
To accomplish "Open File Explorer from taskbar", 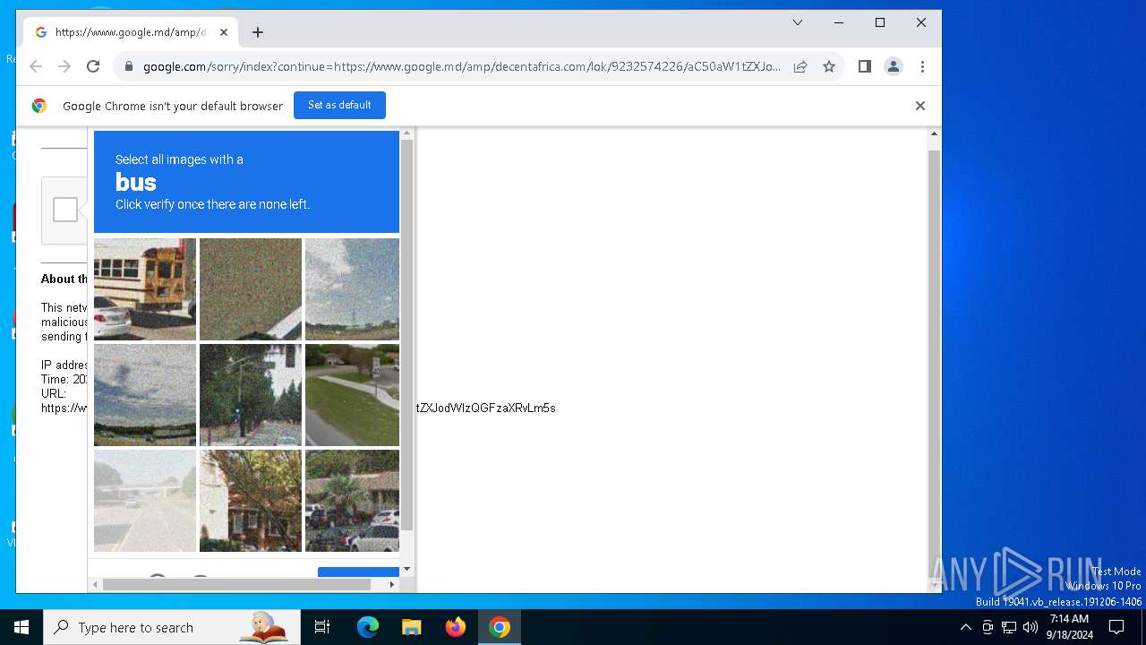I will [x=411, y=627].
